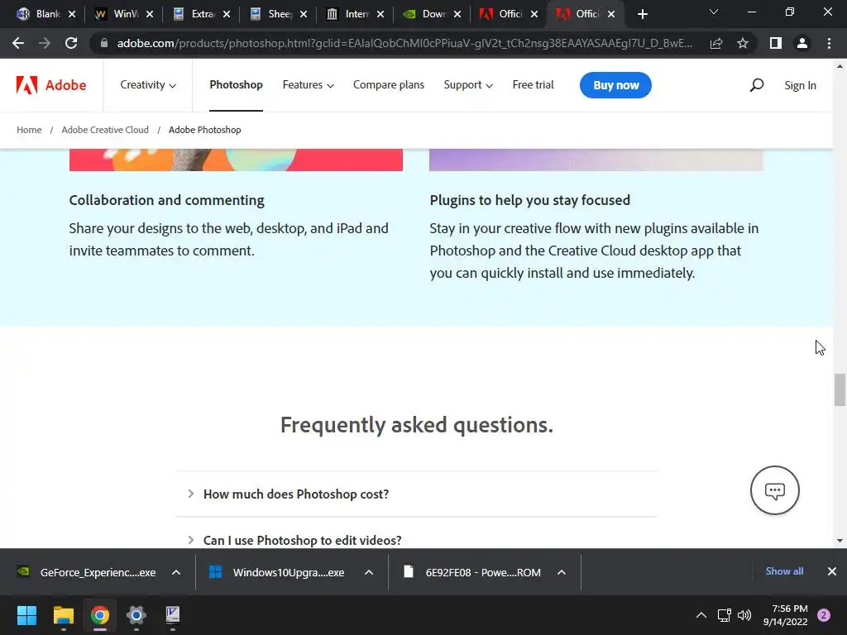Screen dimensions: 847x635
Task: Open notification badge showing 2
Action: point(824,615)
